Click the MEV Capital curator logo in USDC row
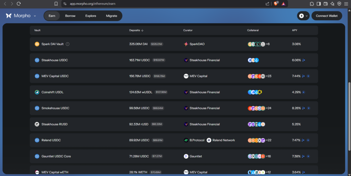This screenshot has width=351, height=176. pos(186,76)
